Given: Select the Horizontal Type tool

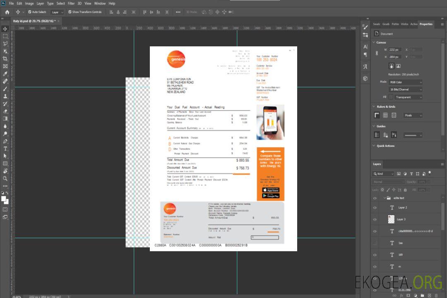Looking at the screenshot, I should tap(5, 149).
